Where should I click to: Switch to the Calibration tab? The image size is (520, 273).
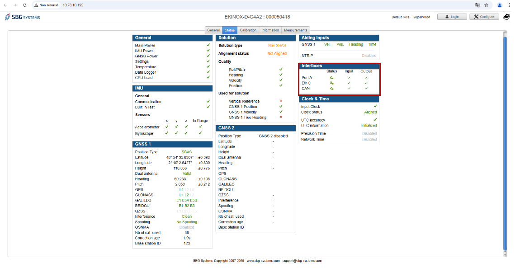tap(248, 30)
